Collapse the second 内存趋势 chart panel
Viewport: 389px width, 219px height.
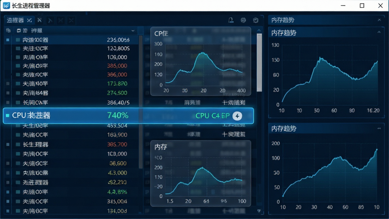coord(379,129)
